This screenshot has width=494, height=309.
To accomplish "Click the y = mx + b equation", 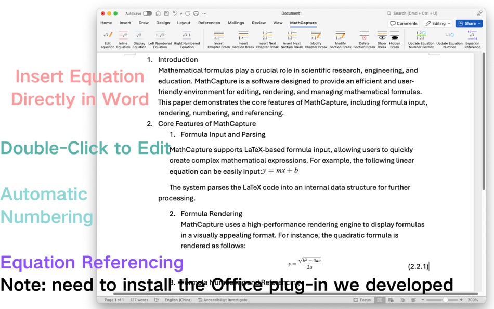I will pyautogui.click(x=280, y=171).
